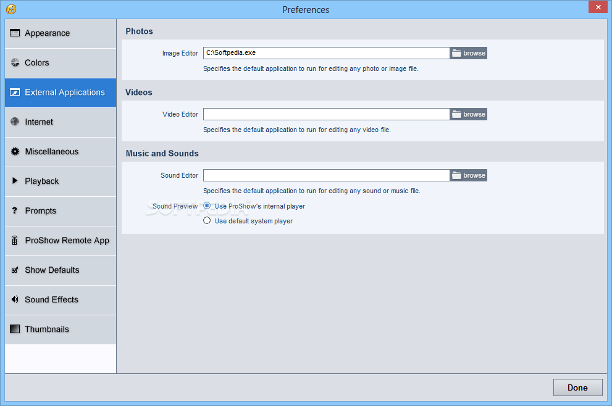Click the Image Editor path field

(x=326, y=53)
